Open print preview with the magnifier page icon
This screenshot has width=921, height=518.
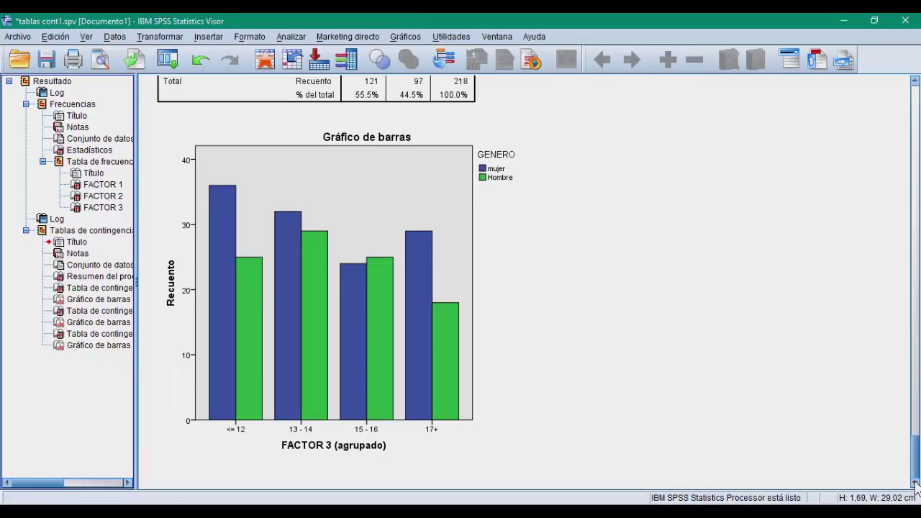101,59
